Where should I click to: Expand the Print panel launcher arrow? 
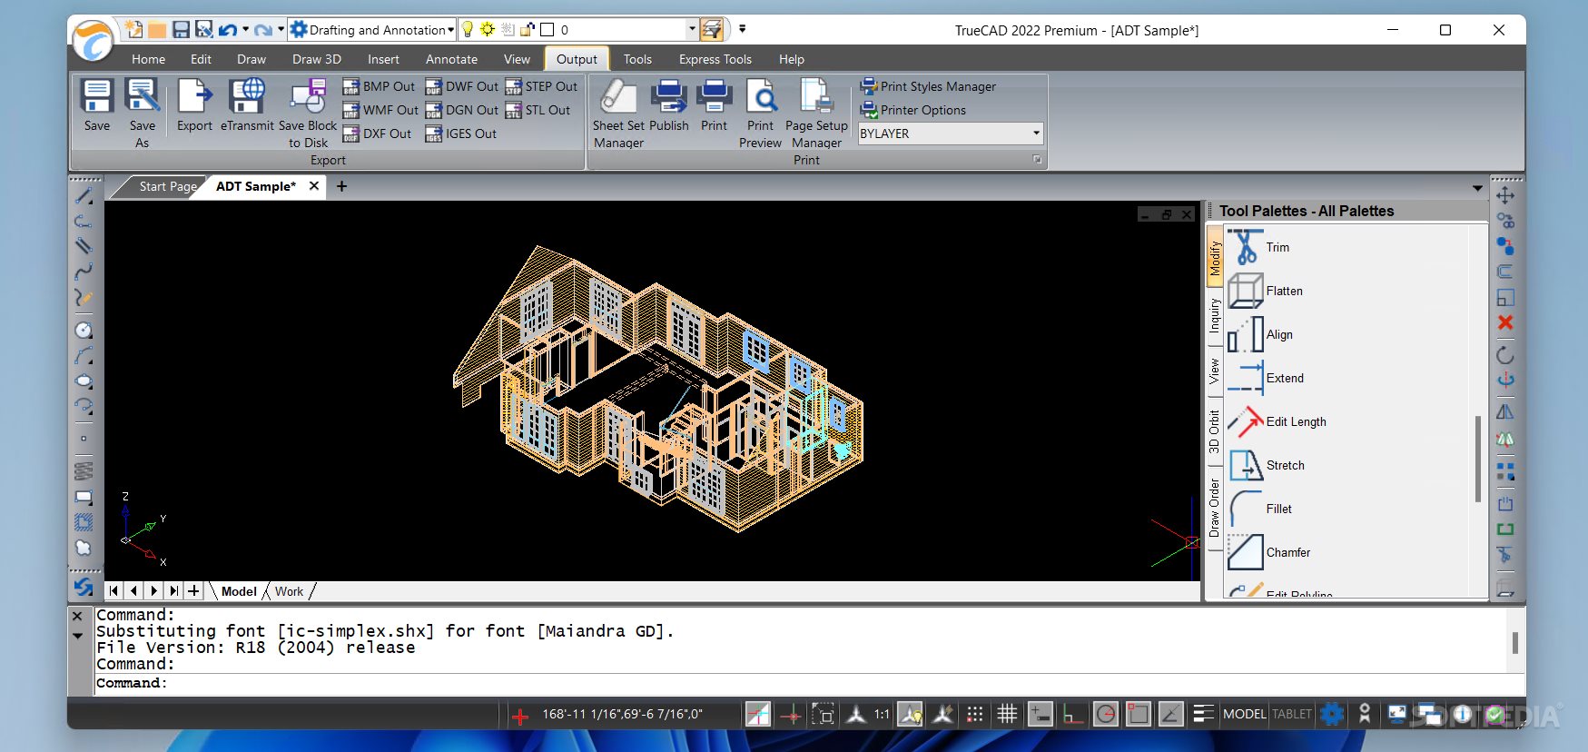(x=1037, y=160)
